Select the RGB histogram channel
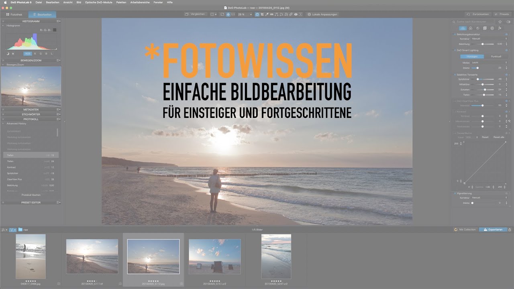 [x=27, y=53]
